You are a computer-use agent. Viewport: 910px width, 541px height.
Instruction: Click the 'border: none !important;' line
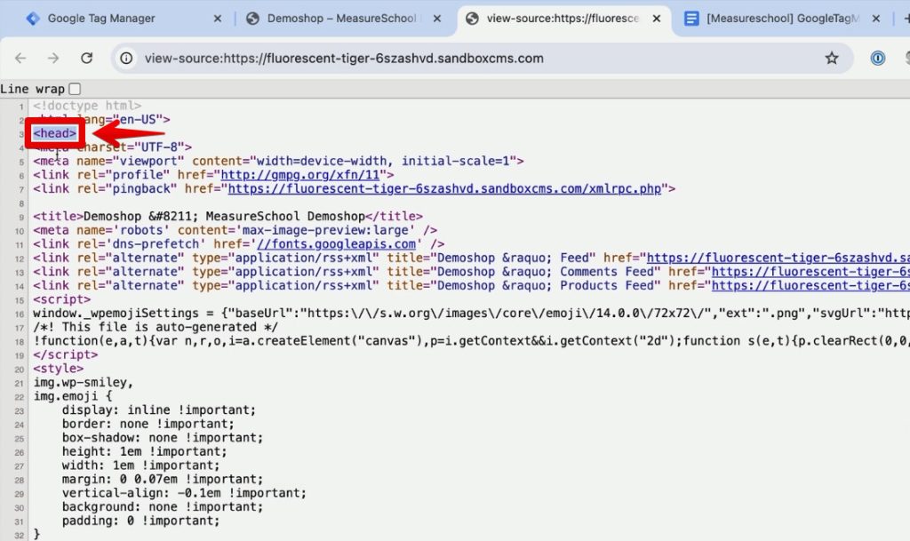(x=148, y=424)
